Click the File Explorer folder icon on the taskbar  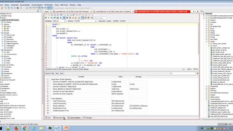pos(42,128)
